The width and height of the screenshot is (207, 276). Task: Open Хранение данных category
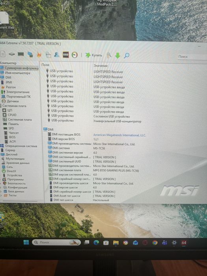click(18, 163)
